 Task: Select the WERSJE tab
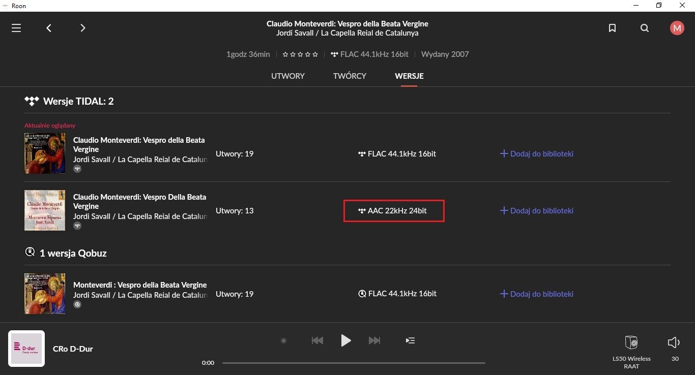(409, 76)
